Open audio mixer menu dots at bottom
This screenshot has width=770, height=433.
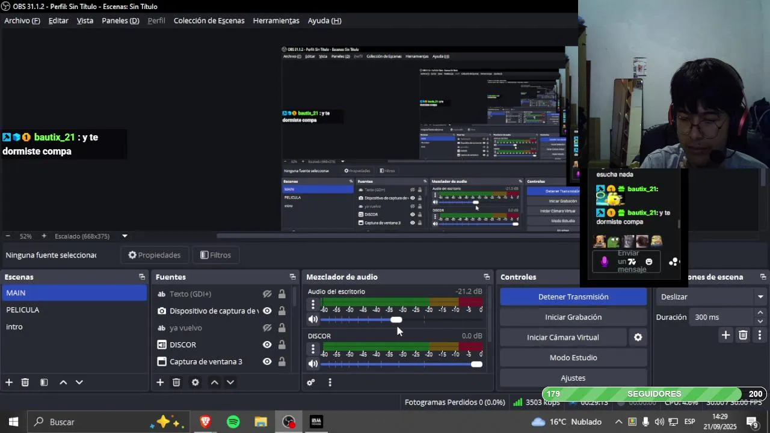[x=330, y=382]
